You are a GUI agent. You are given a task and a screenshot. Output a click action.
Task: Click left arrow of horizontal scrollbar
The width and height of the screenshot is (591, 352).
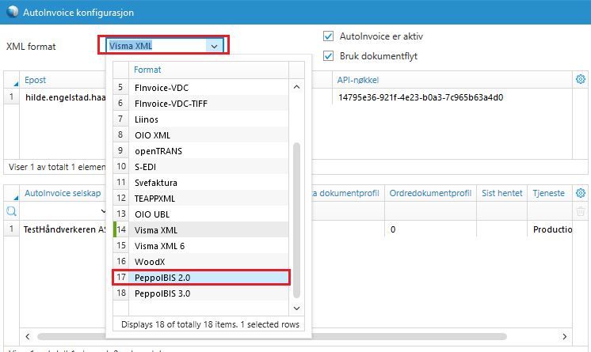pos(28,336)
